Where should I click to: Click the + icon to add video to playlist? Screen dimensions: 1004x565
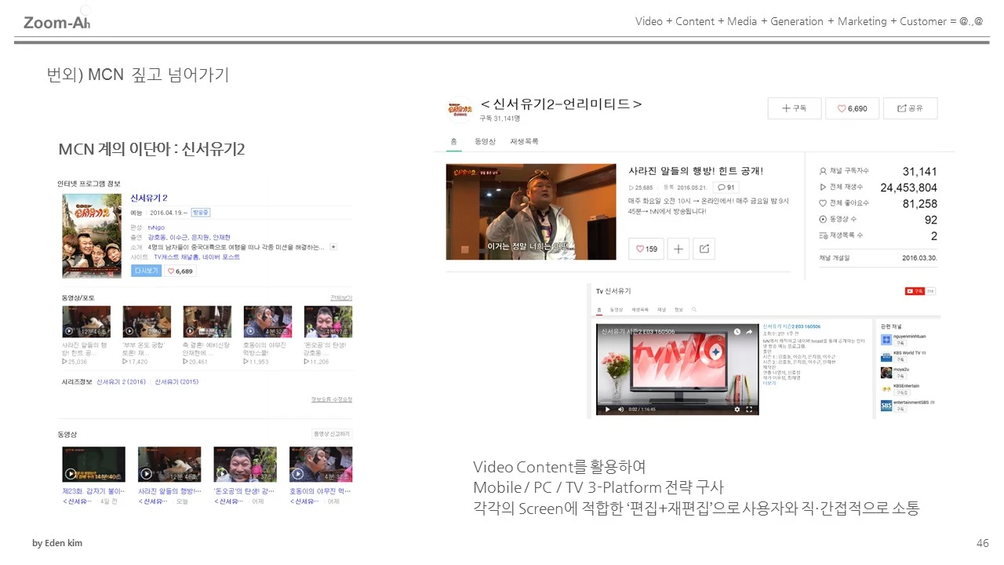(x=678, y=249)
